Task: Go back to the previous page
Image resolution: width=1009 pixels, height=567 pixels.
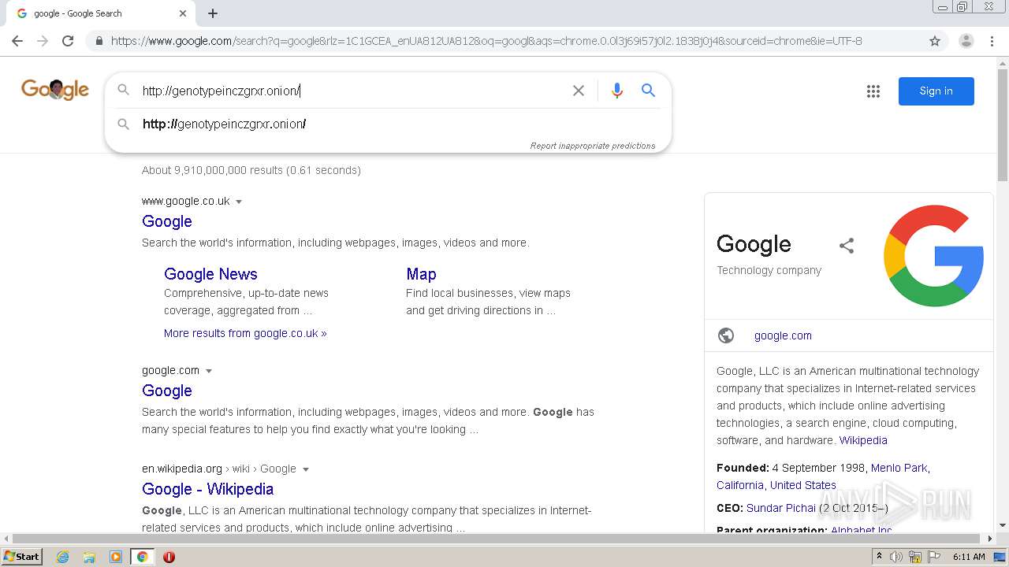Action: coord(17,41)
